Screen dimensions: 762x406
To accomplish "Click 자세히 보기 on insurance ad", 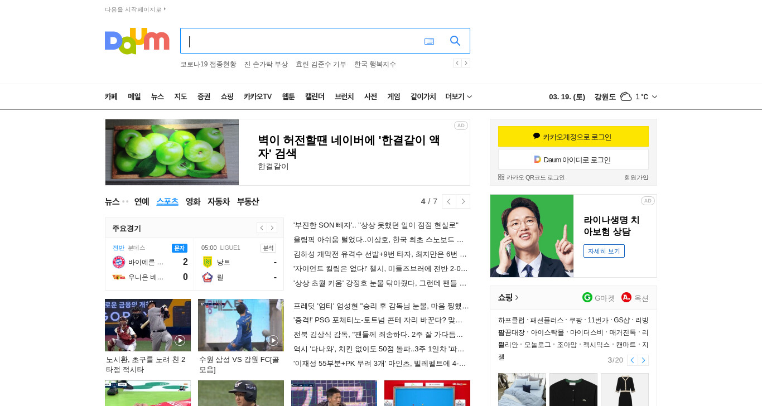I will (x=604, y=251).
